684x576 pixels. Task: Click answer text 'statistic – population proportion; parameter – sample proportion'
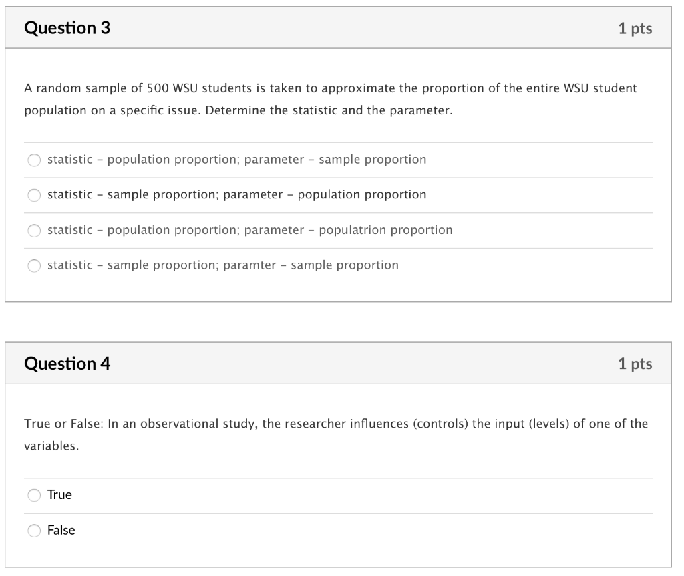237,160
